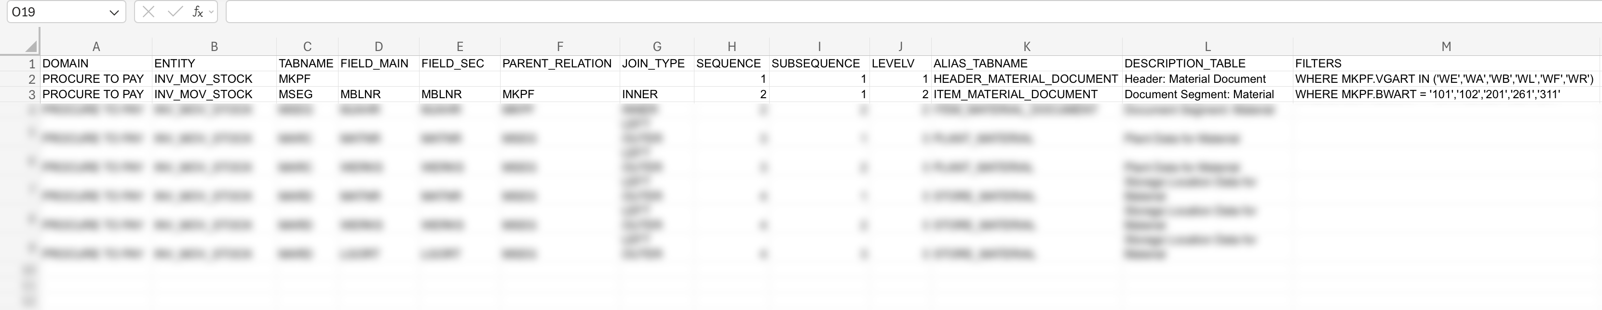The image size is (1602, 310).
Task: Open the Insert Function fx button
Action: (197, 12)
